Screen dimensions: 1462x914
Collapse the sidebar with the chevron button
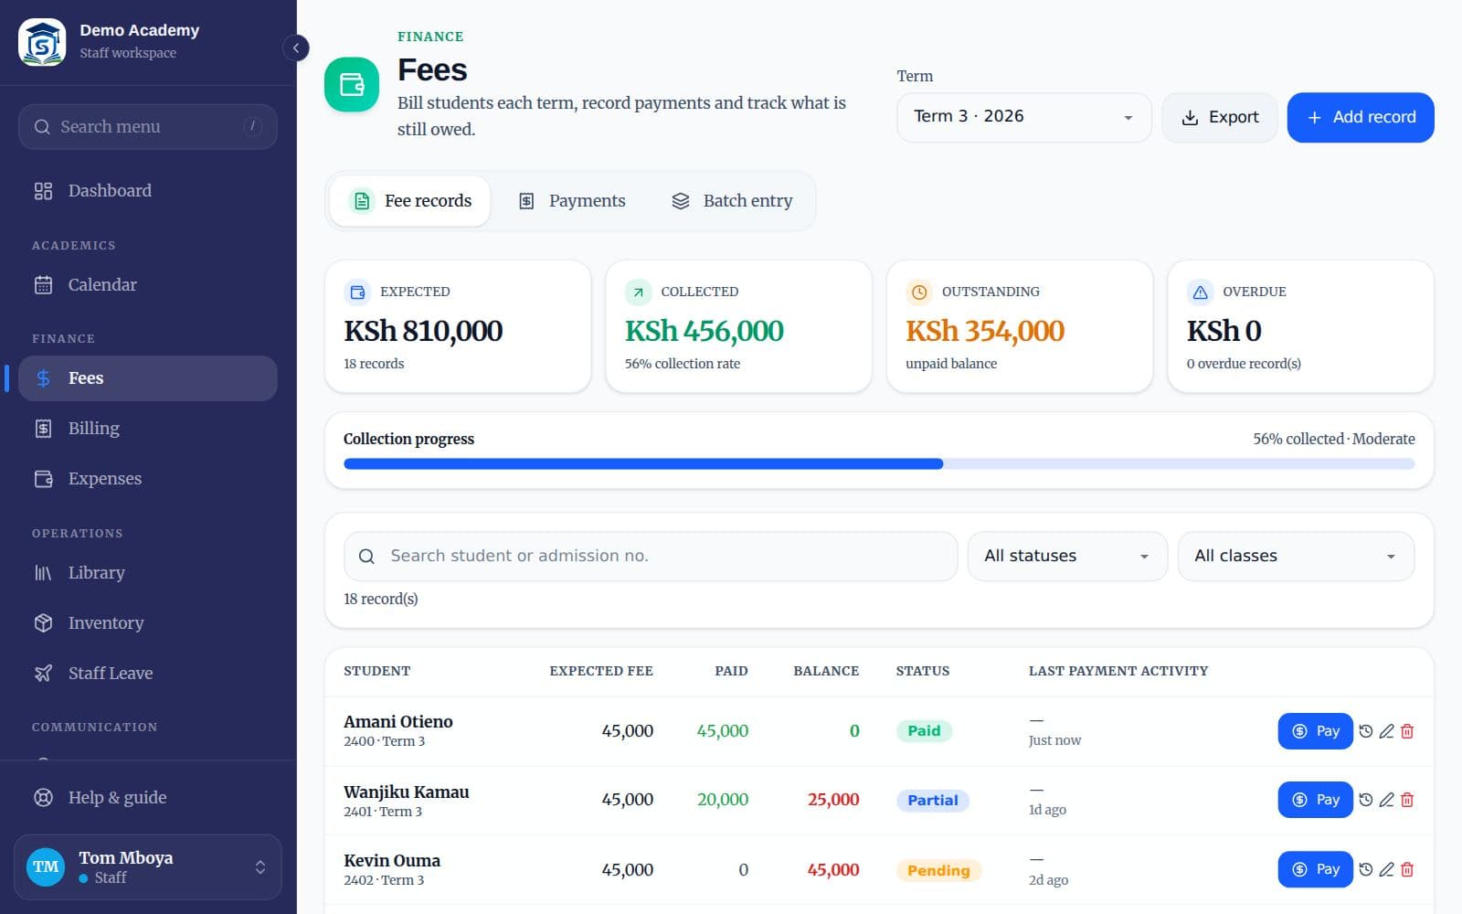(296, 48)
